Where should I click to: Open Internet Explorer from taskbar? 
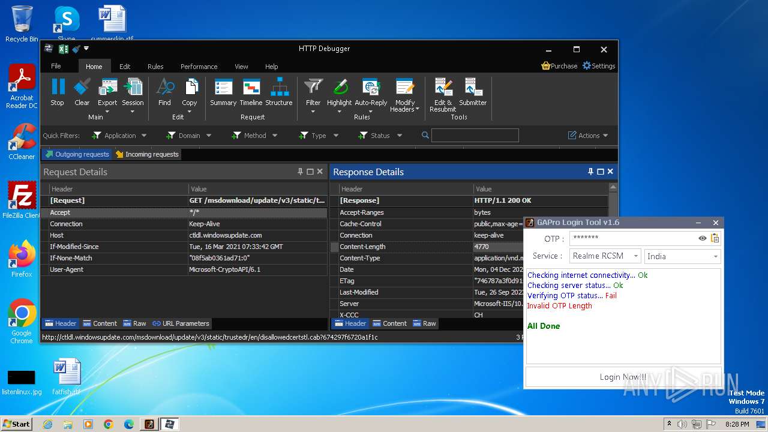click(x=47, y=424)
